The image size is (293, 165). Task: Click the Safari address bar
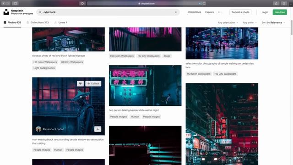pos(146,3)
